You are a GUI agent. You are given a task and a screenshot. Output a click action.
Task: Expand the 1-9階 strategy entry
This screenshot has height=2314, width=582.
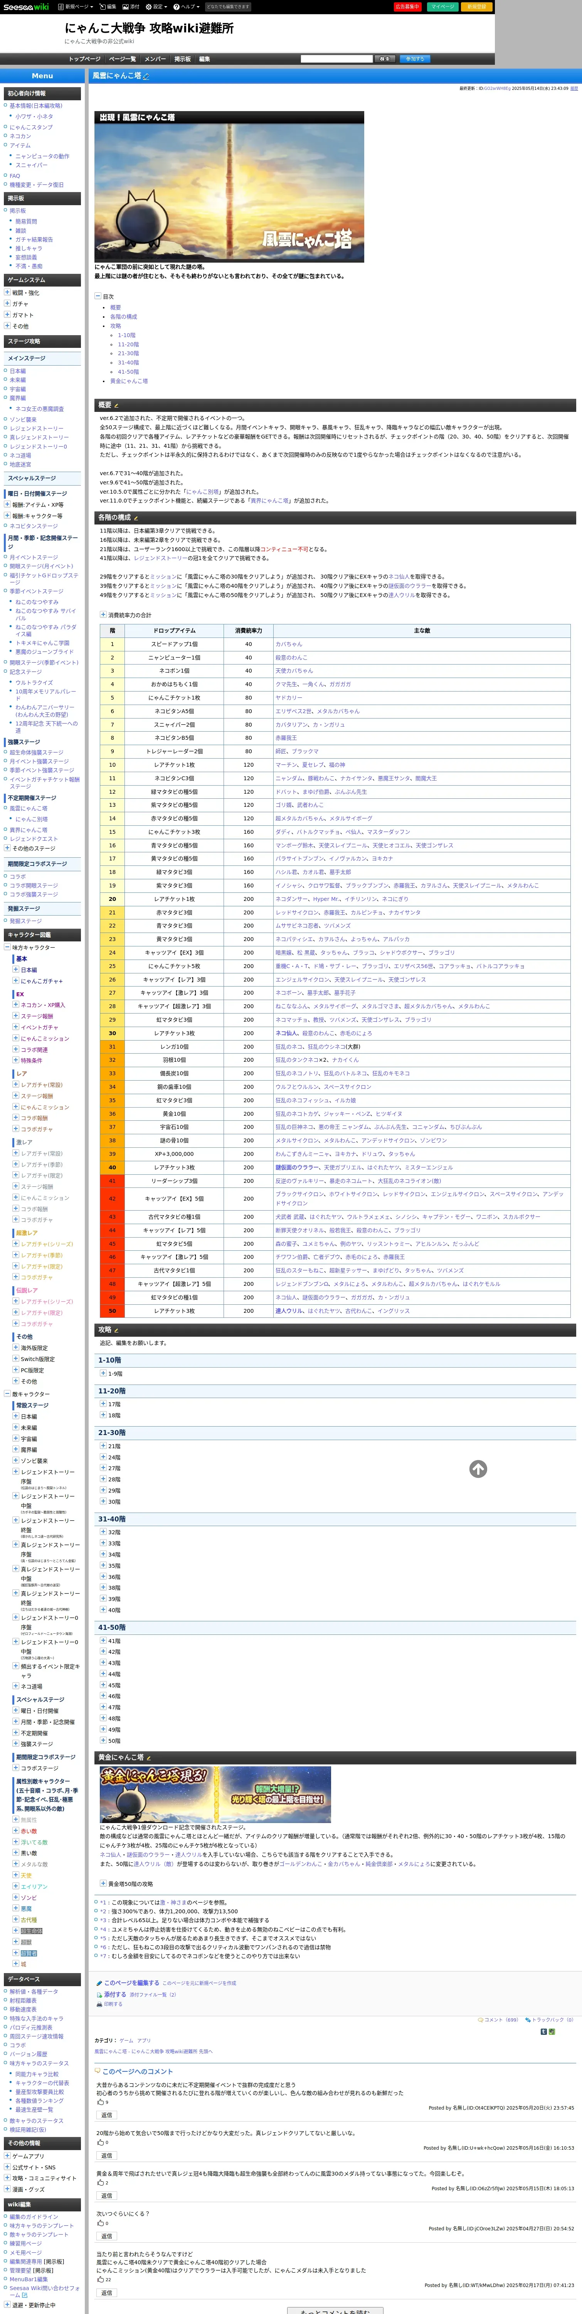(x=103, y=1373)
